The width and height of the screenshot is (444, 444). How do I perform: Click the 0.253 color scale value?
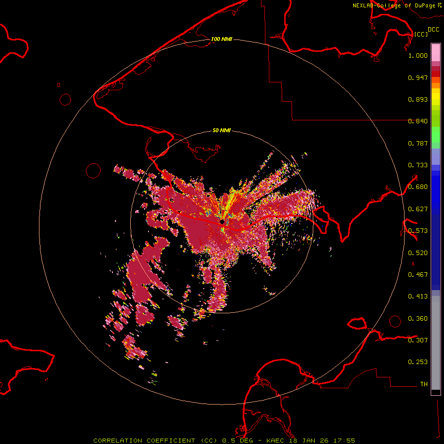pyautogui.click(x=418, y=362)
